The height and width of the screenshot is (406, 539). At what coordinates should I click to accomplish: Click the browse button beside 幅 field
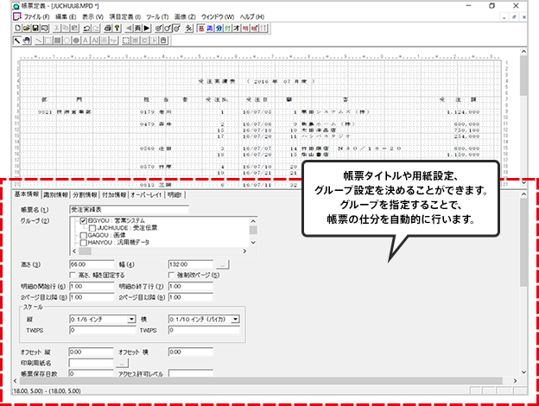click(x=222, y=263)
